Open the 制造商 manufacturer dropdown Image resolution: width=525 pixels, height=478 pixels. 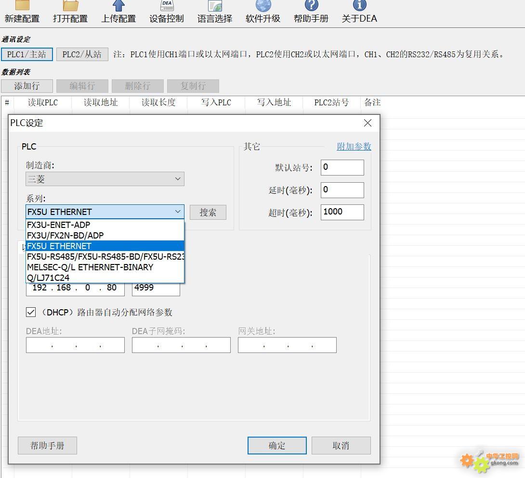click(x=105, y=179)
